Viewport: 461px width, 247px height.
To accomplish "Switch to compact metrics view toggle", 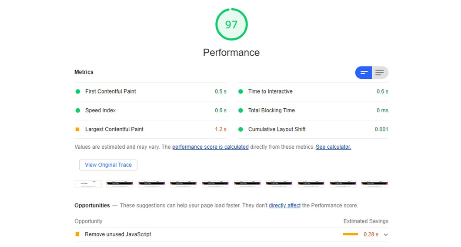I will pos(364,73).
